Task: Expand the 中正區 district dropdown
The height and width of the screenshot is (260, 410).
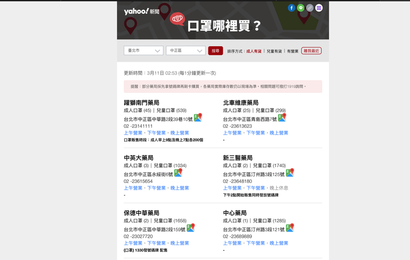Action: (x=186, y=51)
